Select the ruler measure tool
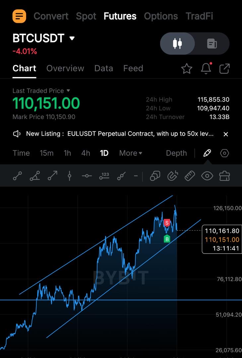 click(x=190, y=176)
